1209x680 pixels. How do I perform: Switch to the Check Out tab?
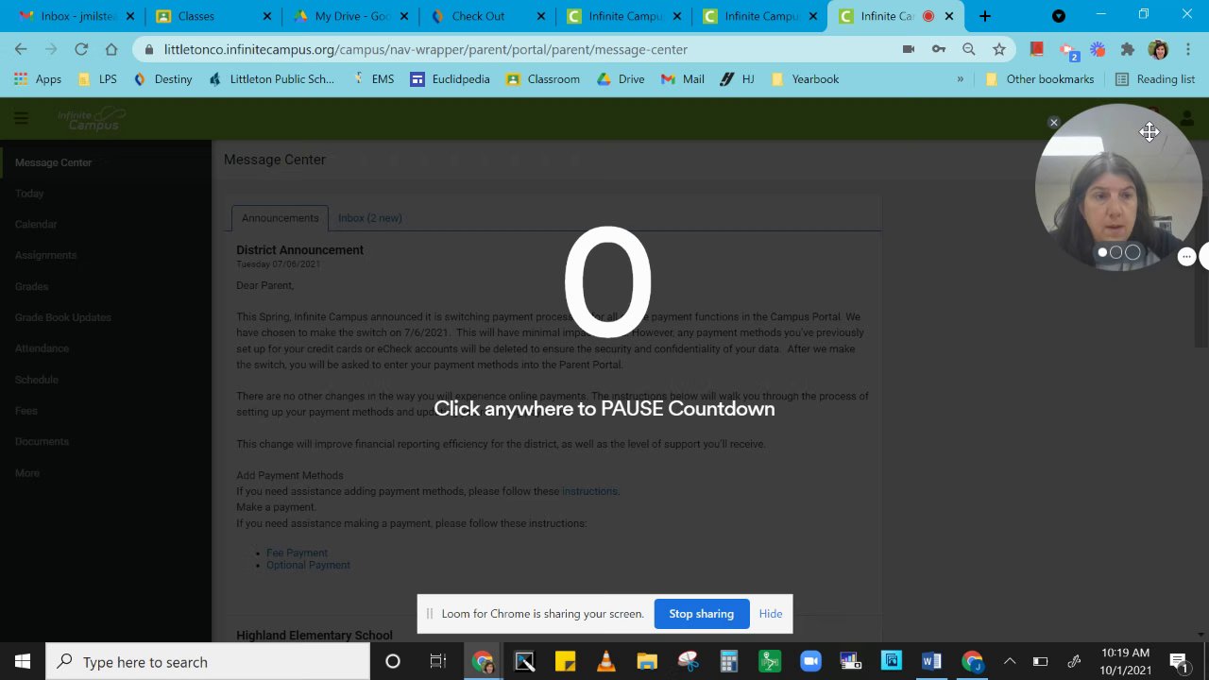(485, 16)
